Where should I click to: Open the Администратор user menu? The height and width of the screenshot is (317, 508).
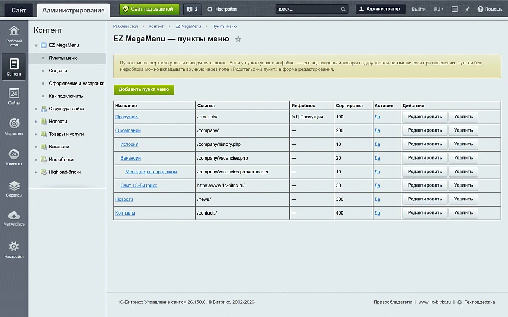tap(380, 9)
